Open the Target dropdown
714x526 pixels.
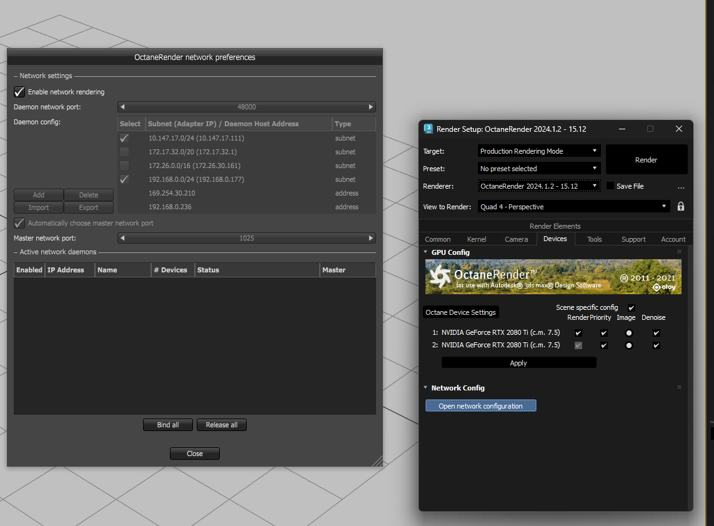click(539, 151)
